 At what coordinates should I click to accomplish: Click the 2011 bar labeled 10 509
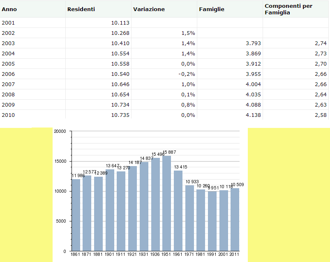coord(235,219)
